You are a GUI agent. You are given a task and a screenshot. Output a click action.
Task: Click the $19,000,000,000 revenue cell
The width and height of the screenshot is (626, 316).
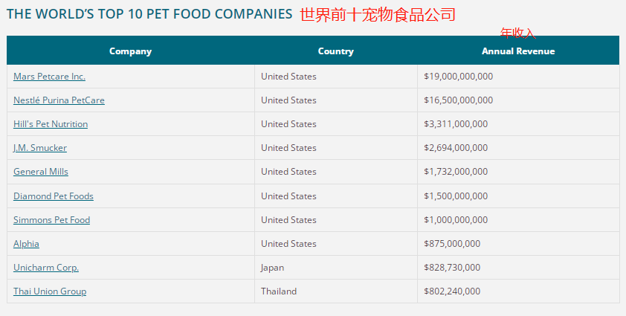[458, 77]
